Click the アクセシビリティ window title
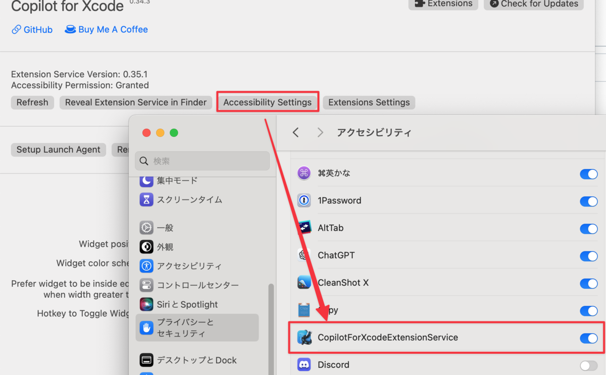The height and width of the screenshot is (375, 606). coord(374,133)
